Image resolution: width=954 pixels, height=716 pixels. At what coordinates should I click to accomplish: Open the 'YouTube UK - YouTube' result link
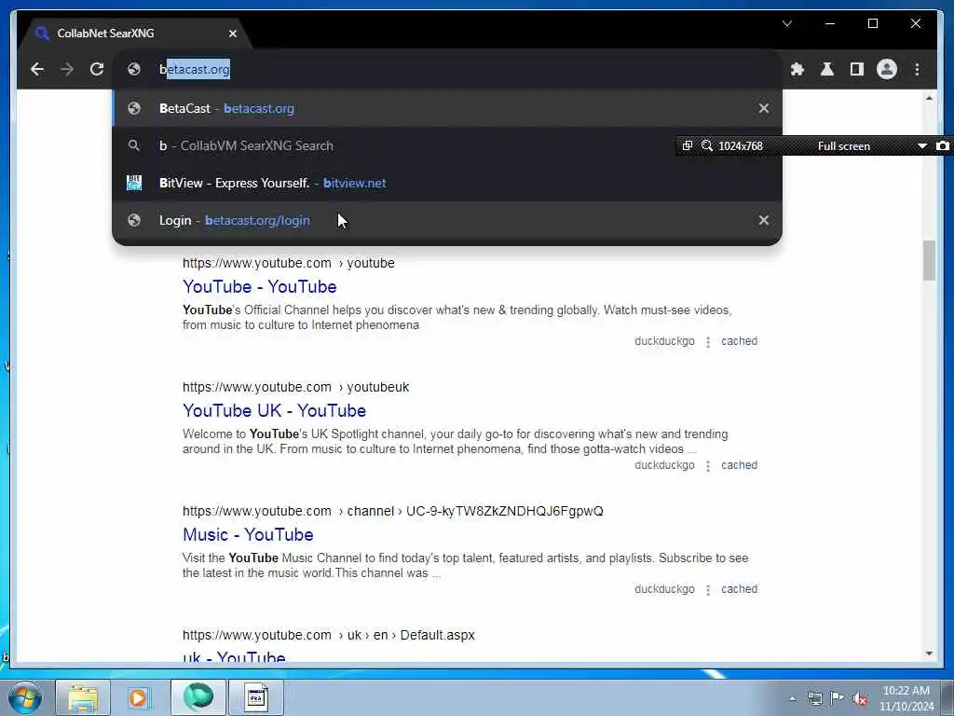coord(275,410)
